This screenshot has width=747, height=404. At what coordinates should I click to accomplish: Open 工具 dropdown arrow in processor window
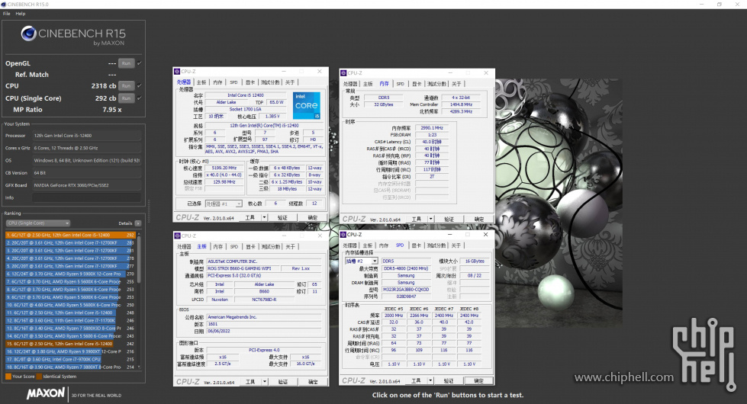(x=265, y=217)
